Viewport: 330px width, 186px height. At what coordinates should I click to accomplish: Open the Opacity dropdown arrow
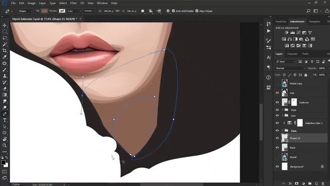328,68
